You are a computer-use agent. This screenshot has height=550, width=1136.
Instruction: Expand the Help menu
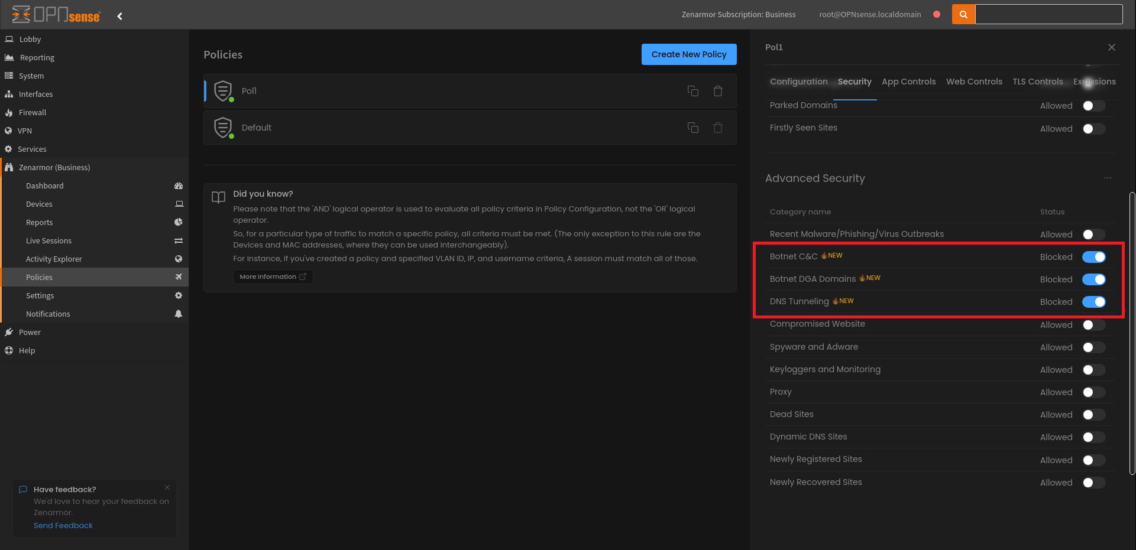95,350
